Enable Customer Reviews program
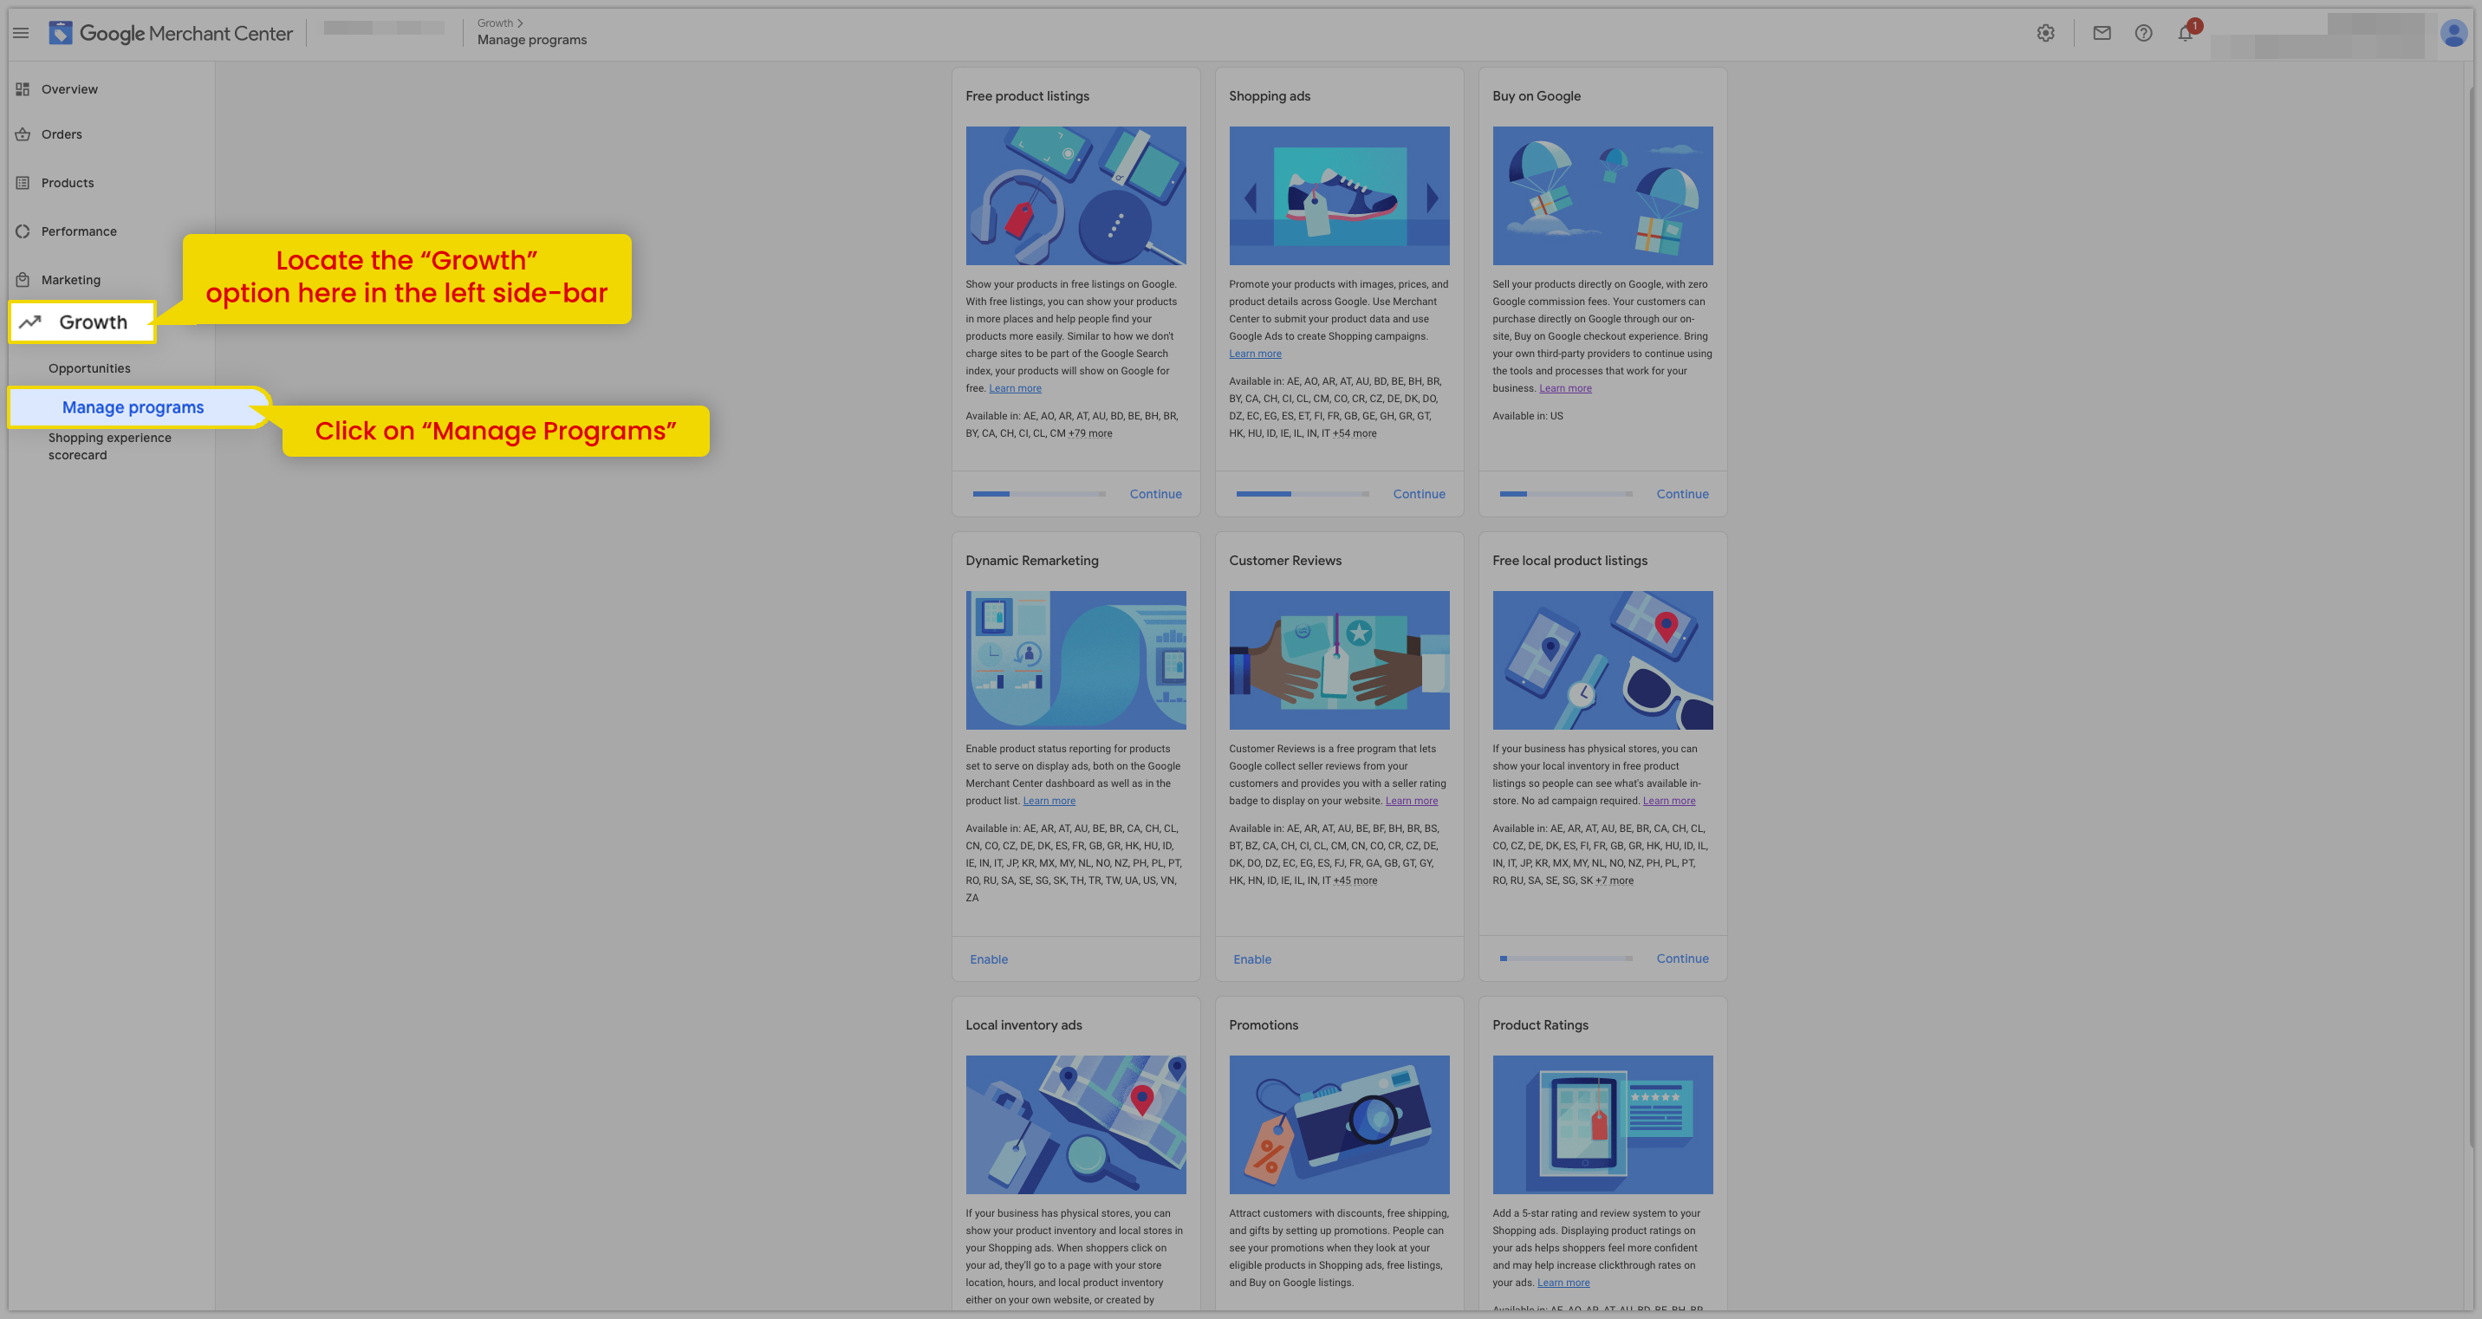 click(1251, 958)
